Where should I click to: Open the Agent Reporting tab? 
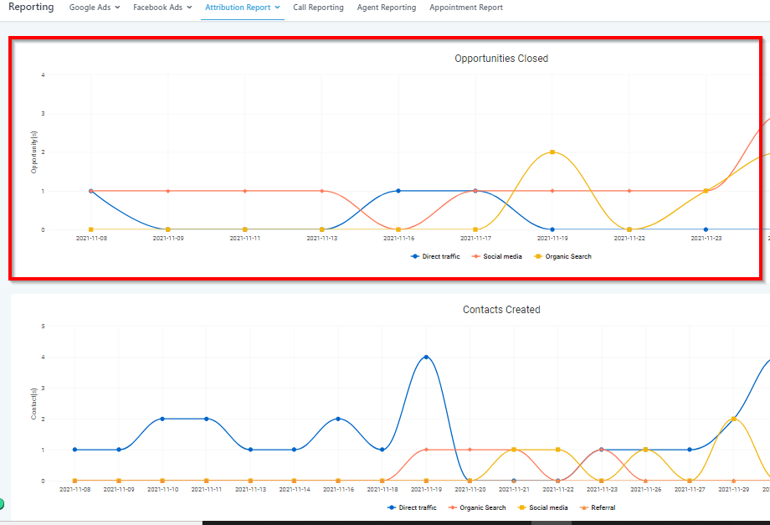click(386, 8)
